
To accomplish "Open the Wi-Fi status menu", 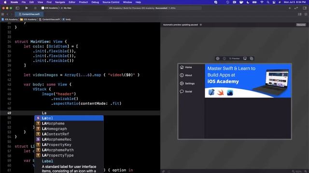I will pyautogui.click(x=262, y=2).
